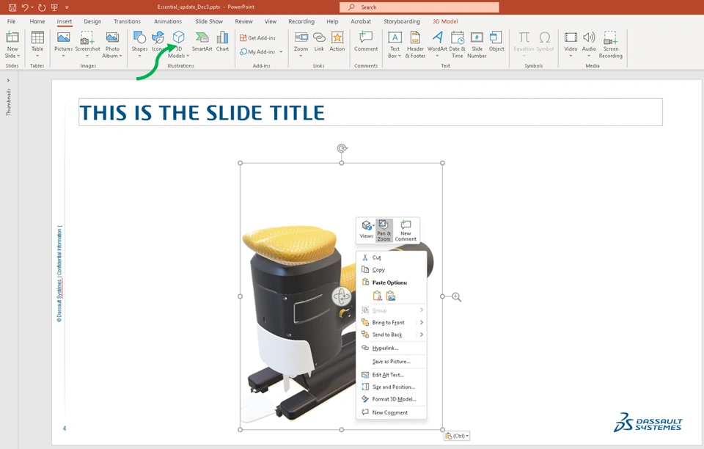704x449 pixels.
Task: Open the Animations tab
Action: click(168, 21)
